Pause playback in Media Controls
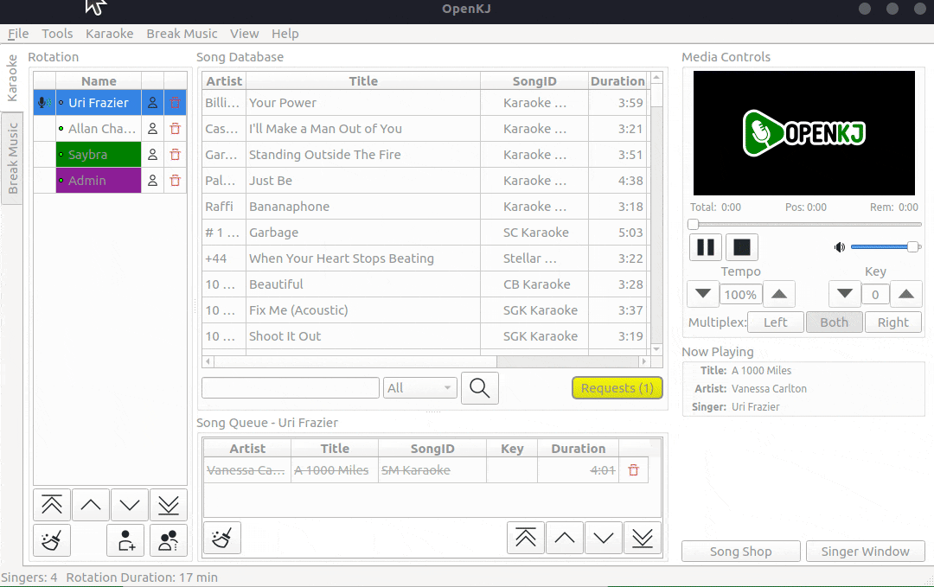This screenshot has width=934, height=587. (706, 247)
